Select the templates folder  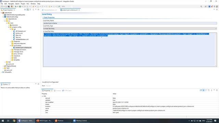tap(17, 60)
